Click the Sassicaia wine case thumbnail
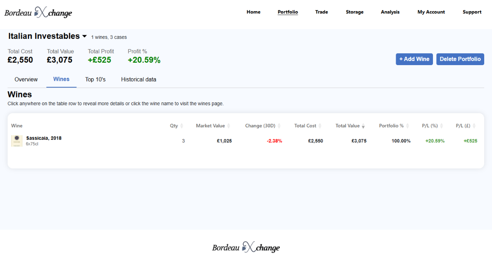Image resolution: width=492 pixels, height=258 pixels. tap(17, 140)
